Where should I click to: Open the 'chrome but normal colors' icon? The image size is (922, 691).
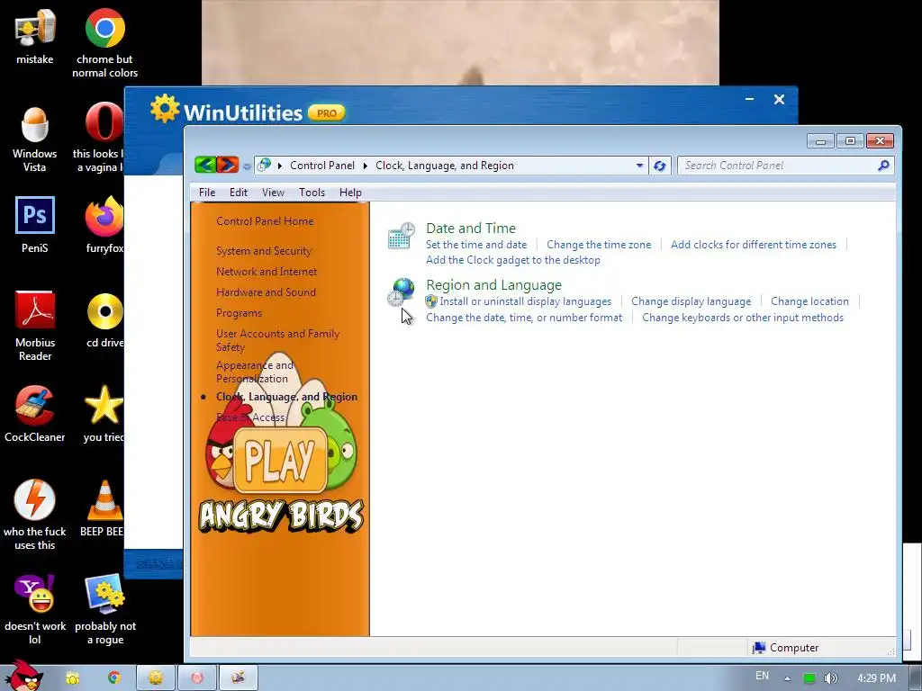pyautogui.click(x=104, y=28)
